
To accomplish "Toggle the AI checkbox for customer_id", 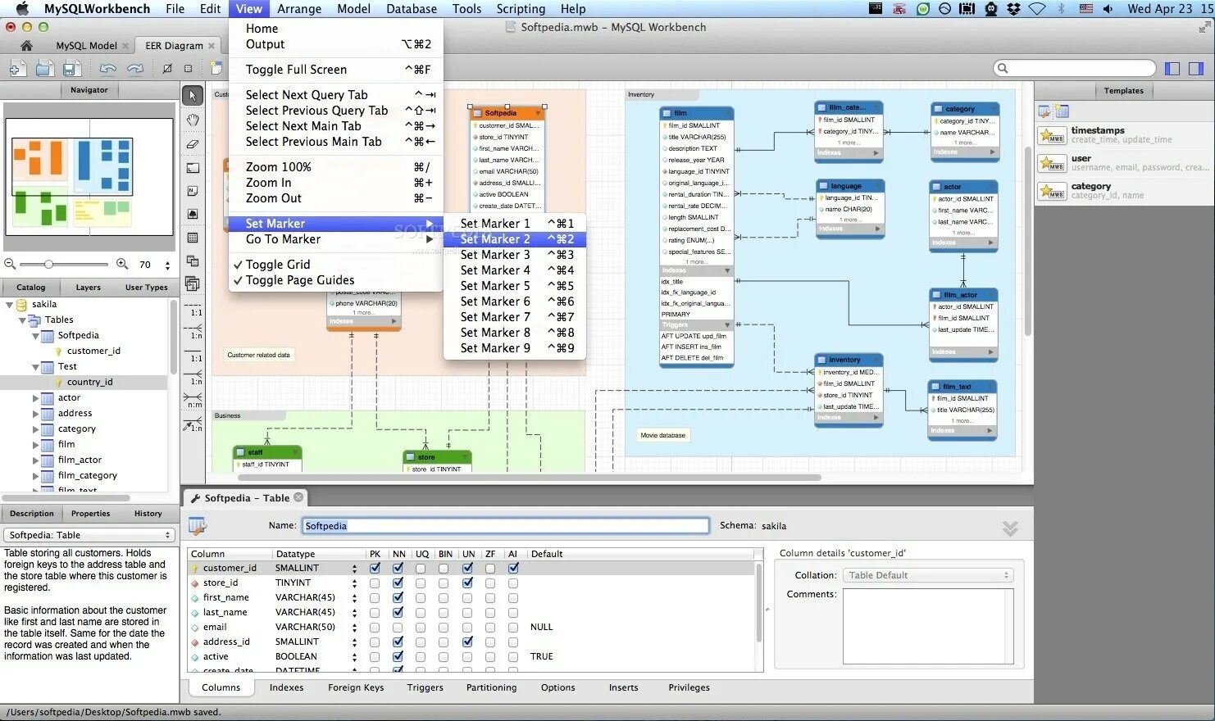I will pyautogui.click(x=513, y=568).
